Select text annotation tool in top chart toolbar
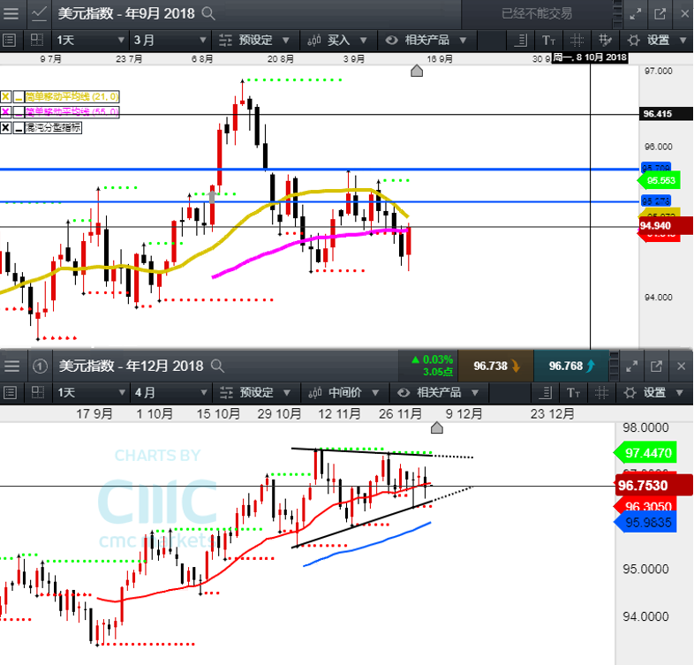694x665 pixels. click(548, 41)
